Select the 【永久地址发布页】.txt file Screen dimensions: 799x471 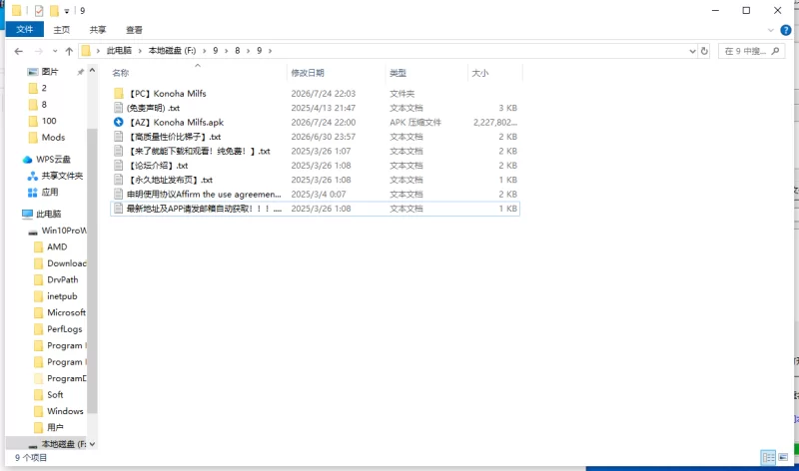coord(315,180)
